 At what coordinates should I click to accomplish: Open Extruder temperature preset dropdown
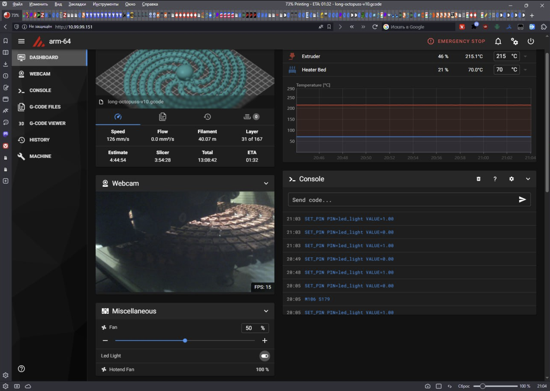click(525, 57)
